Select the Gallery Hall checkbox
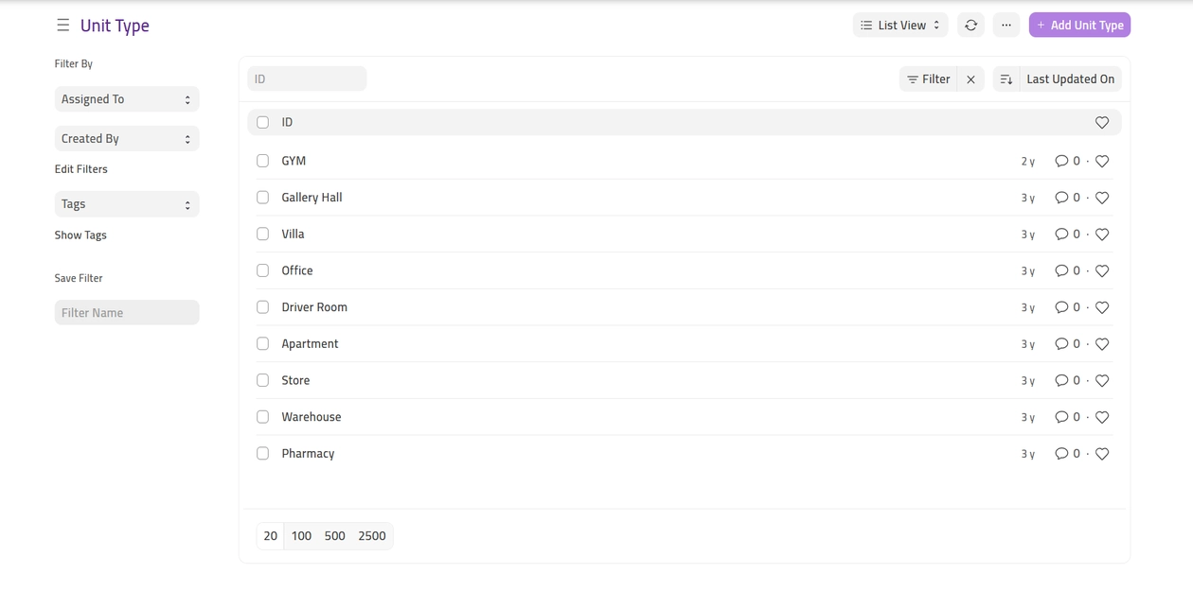 point(263,198)
